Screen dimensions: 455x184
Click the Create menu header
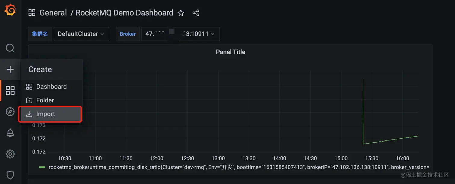click(52, 69)
